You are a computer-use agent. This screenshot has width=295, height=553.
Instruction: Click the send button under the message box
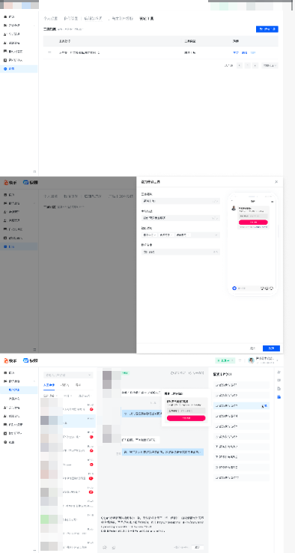[197, 547]
